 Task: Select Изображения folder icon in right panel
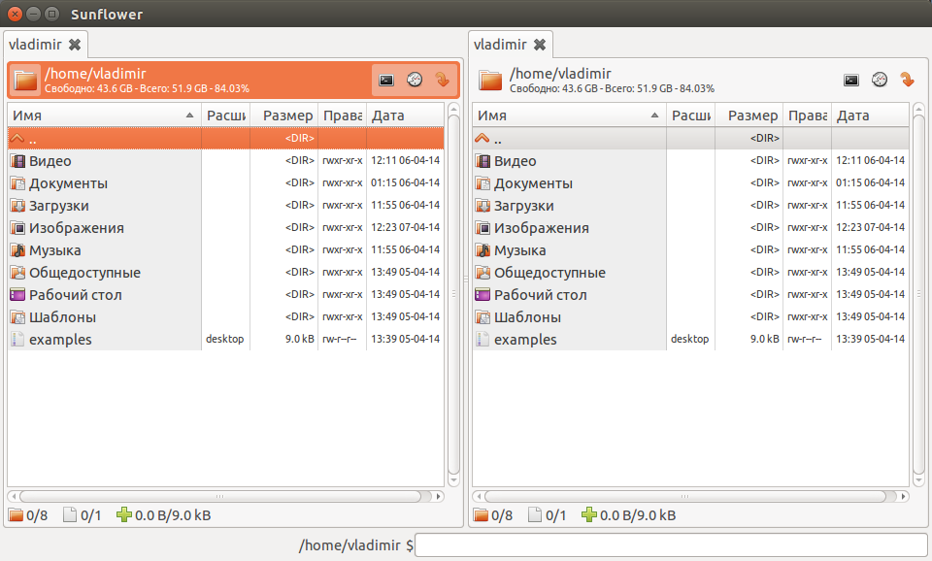(x=483, y=228)
